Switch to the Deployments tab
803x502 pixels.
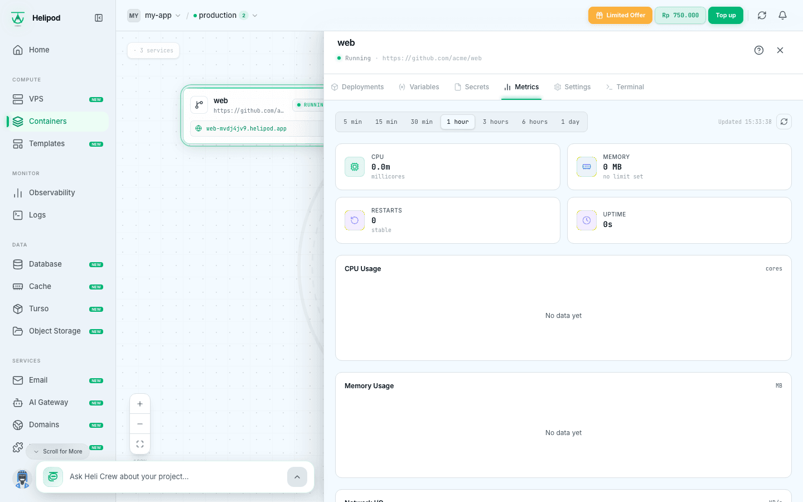tap(357, 87)
